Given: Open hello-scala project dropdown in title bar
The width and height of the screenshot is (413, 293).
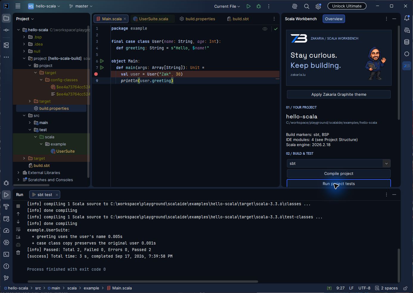Looking at the screenshot, I should pyautogui.click(x=44, y=6).
